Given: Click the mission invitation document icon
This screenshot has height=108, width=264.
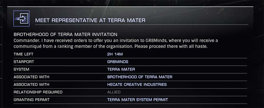Looking at the screenshot, I should point(21,18).
